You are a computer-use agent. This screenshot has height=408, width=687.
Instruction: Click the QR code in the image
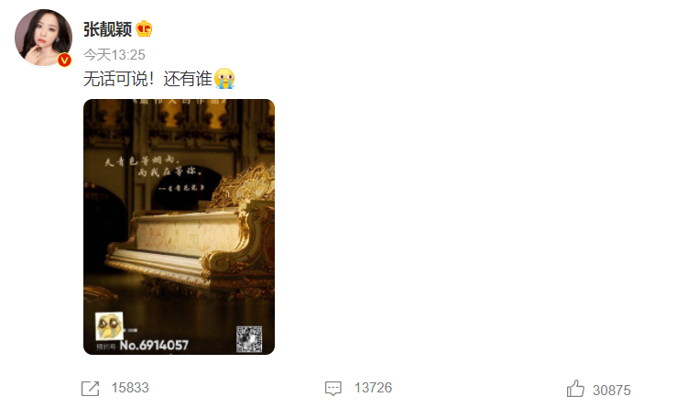click(x=249, y=338)
